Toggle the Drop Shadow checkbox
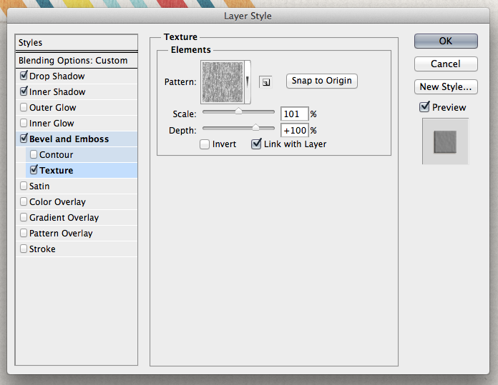 point(24,76)
